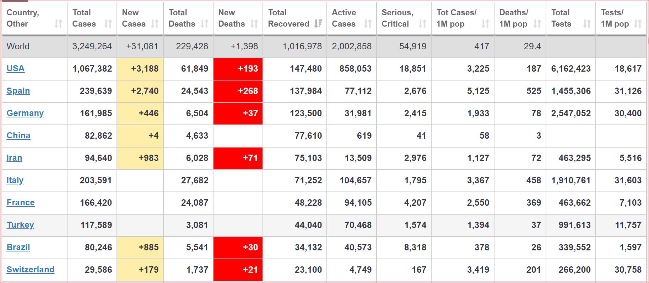Click sort arrows for Tests/1M pop
This screenshot has height=283, width=649.
(x=638, y=24)
